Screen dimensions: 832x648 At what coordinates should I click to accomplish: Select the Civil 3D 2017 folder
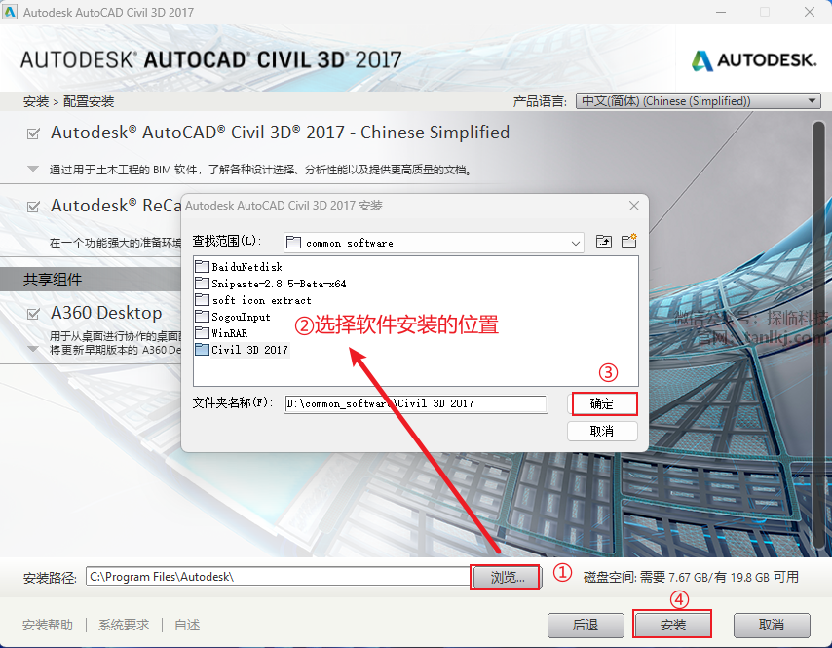(242, 350)
